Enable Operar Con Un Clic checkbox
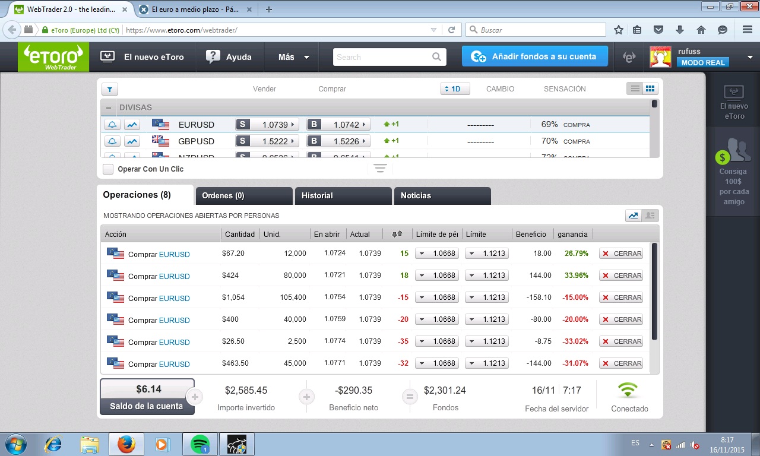 coord(108,169)
